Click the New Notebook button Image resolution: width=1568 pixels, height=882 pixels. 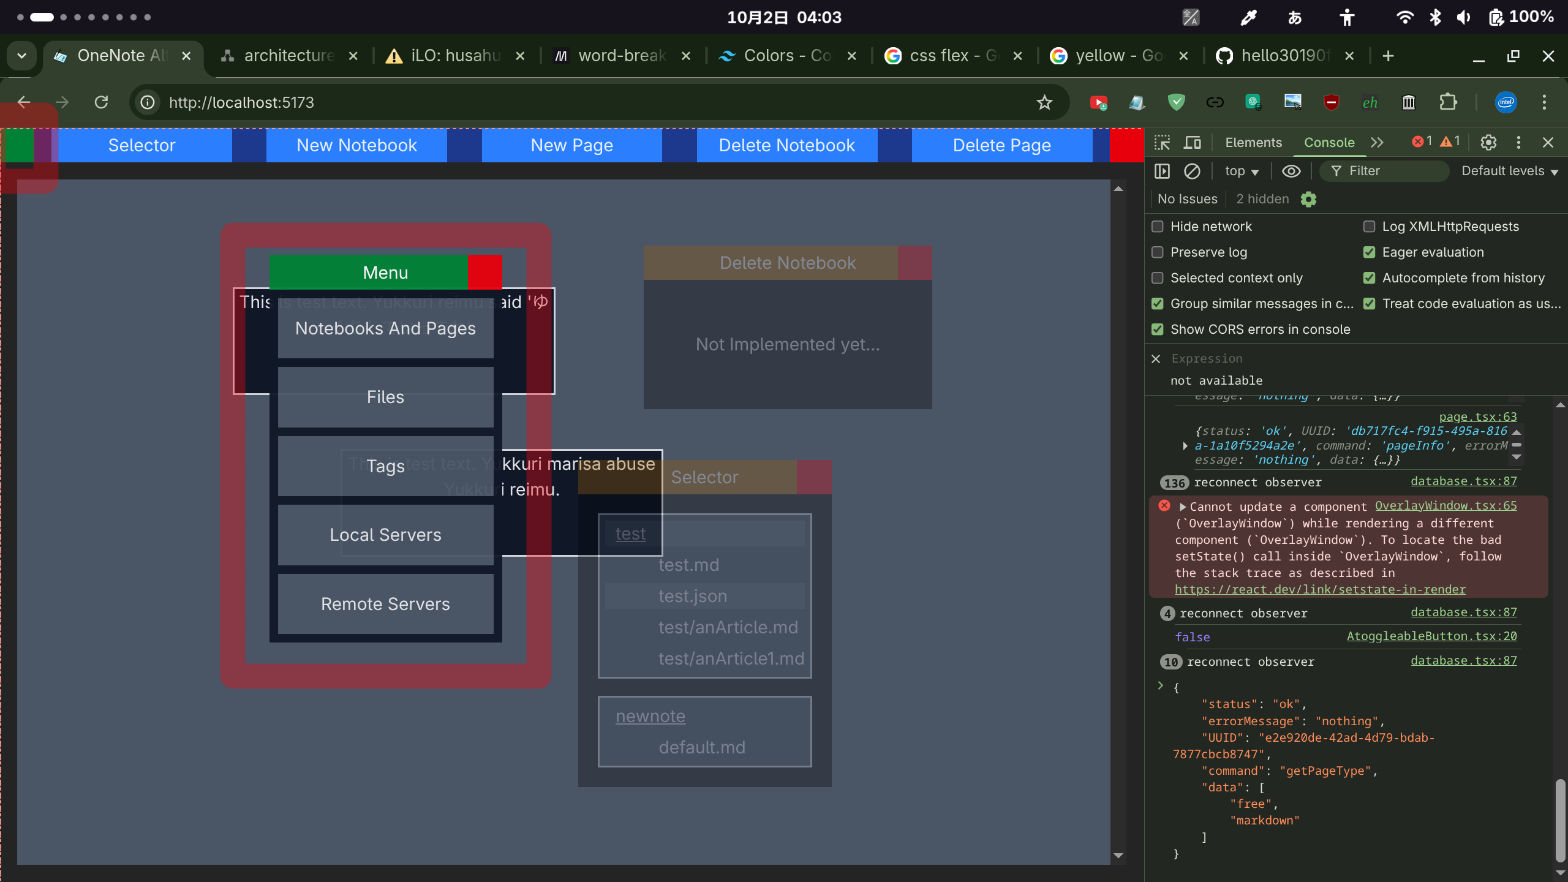coord(356,145)
